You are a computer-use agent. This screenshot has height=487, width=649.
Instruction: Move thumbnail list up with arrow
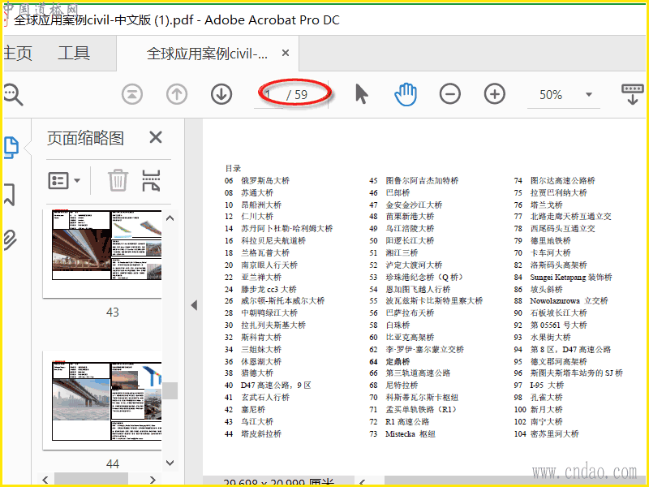point(170,218)
